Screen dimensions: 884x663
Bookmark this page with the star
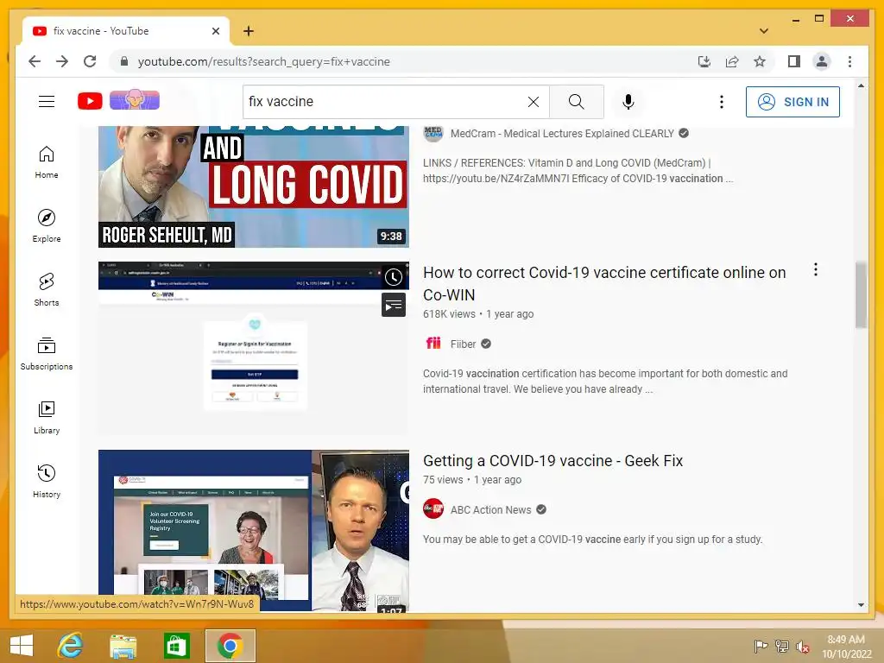point(760,61)
